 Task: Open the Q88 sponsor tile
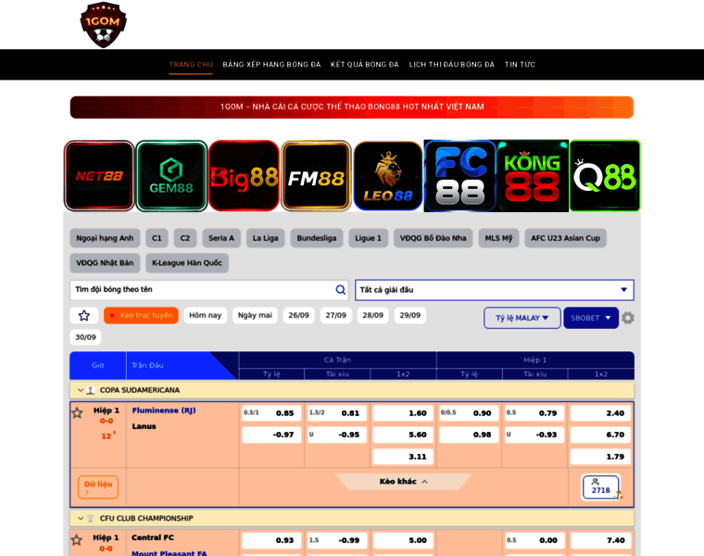[605, 175]
